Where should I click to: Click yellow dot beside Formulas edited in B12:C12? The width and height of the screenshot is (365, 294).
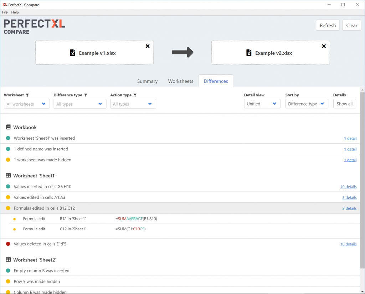pyautogui.click(x=8, y=208)
